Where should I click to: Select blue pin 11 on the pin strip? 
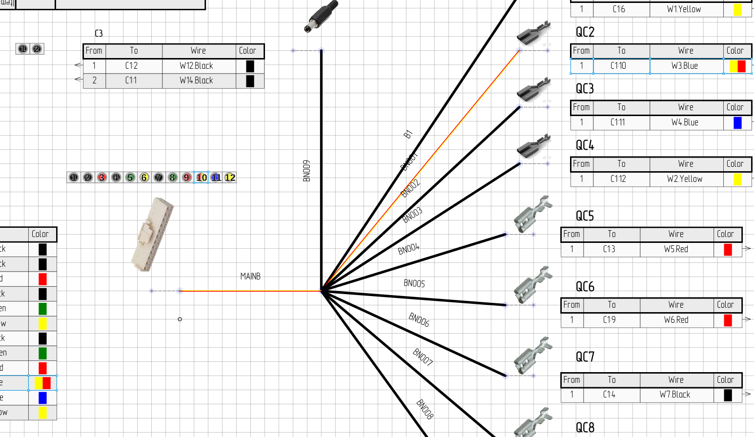215,177
